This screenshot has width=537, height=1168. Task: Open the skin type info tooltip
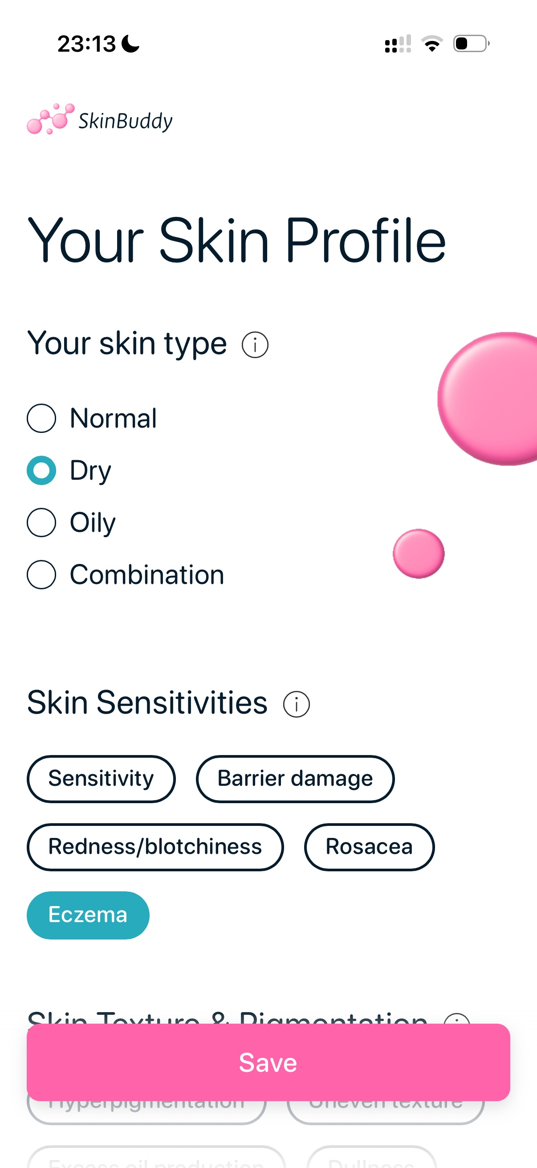pyautogui.click(x=255, y=345)
